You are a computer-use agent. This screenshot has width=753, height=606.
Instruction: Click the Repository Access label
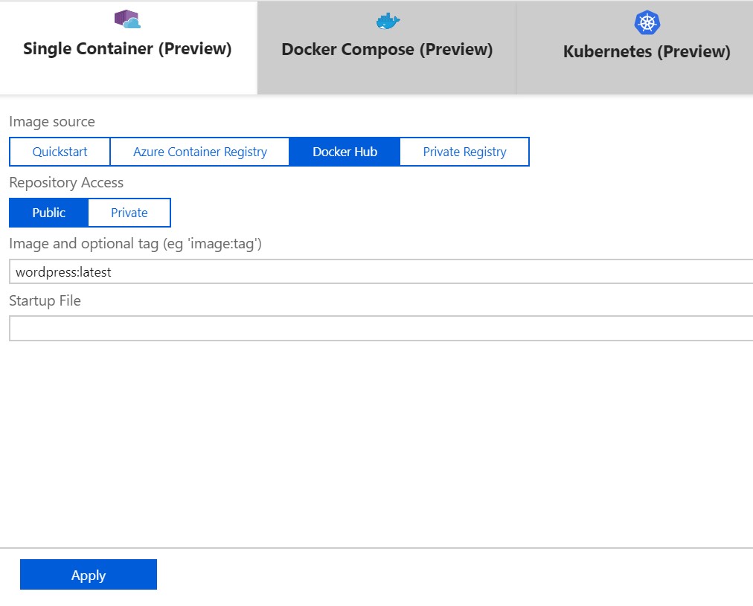click(66, 182)
